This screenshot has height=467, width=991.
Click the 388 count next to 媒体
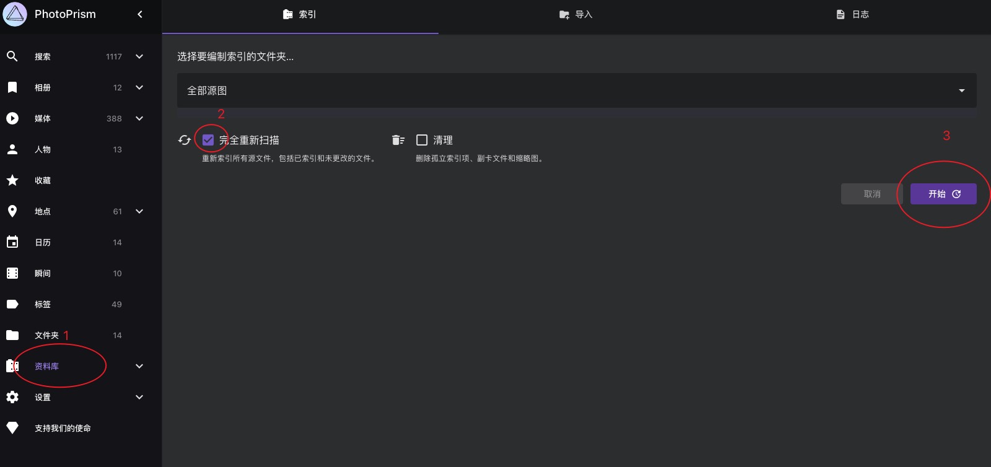point(114,118)
